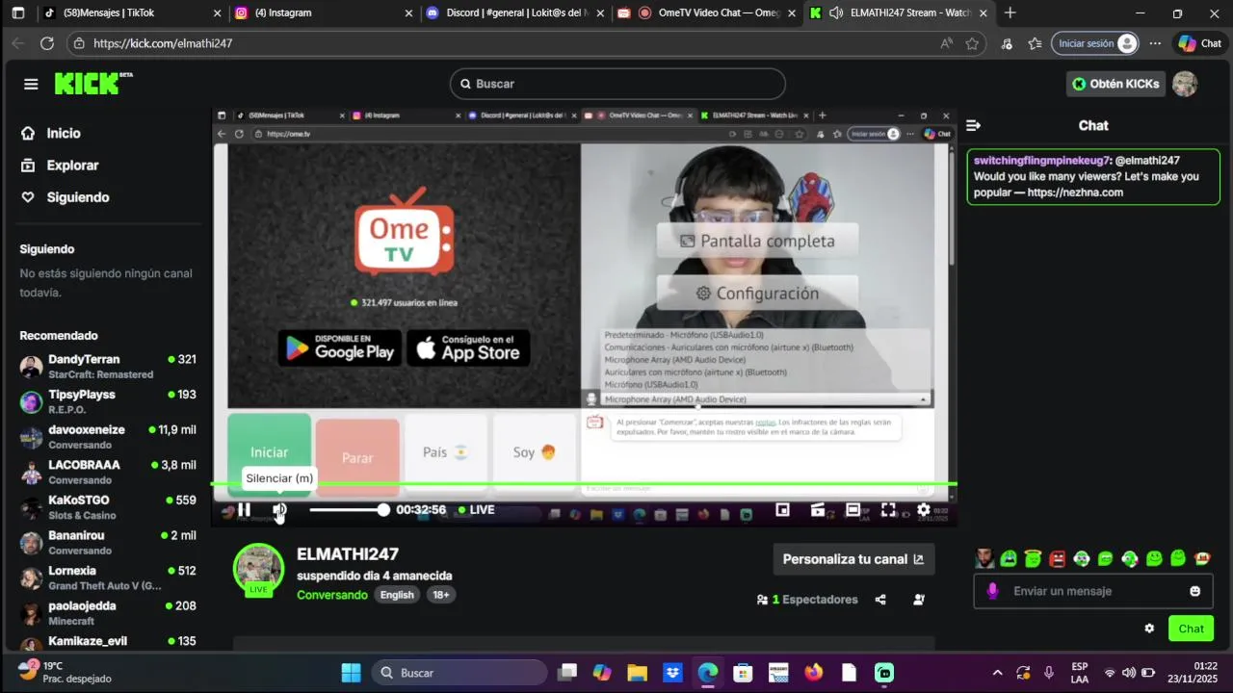Open the user profile avatar menu
Screen dimensions: 1233x693
click(1185, 84)
